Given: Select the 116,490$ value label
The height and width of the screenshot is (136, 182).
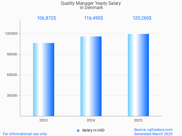Looking at the screenshot, I should pyautogui.click(x=94, y=18).
